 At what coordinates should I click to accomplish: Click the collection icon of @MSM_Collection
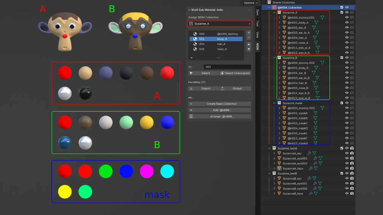pos(274,8)
